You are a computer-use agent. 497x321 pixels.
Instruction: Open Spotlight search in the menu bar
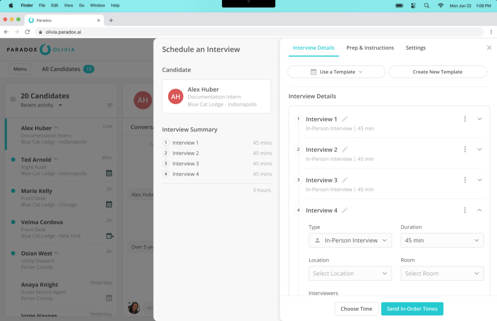click(x=426, y=6)
